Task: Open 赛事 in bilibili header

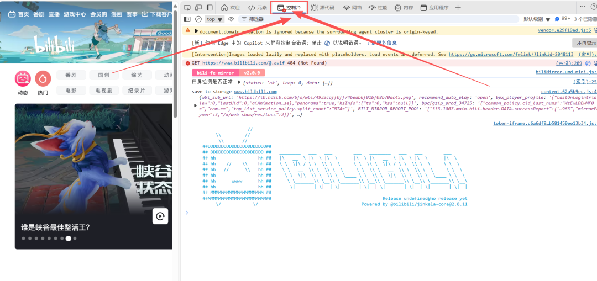Action: click(x=132, y=14)
